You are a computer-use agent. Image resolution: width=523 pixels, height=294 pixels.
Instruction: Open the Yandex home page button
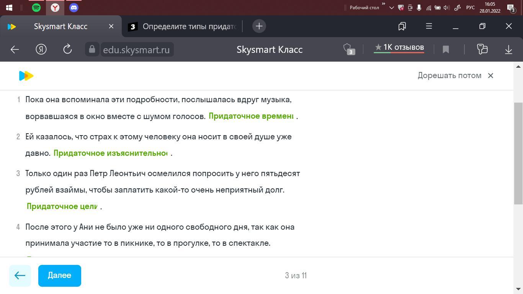(41, 49)
